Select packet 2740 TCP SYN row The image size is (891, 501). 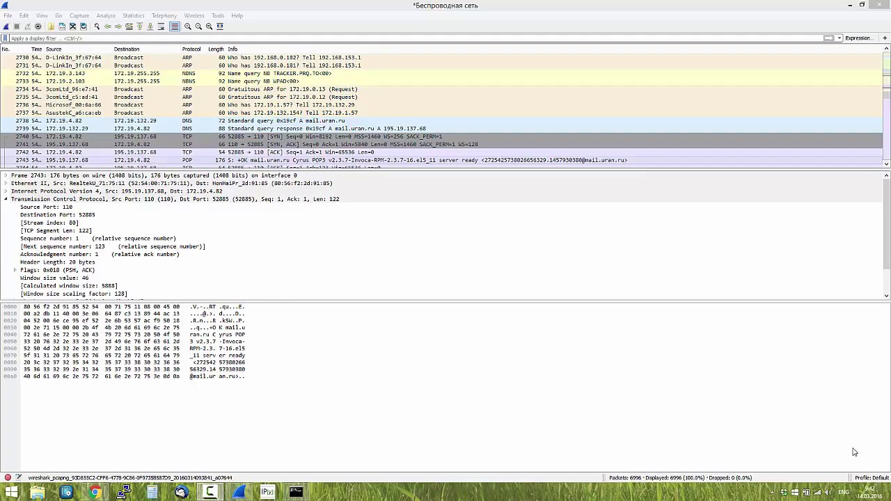pos(441,136)
